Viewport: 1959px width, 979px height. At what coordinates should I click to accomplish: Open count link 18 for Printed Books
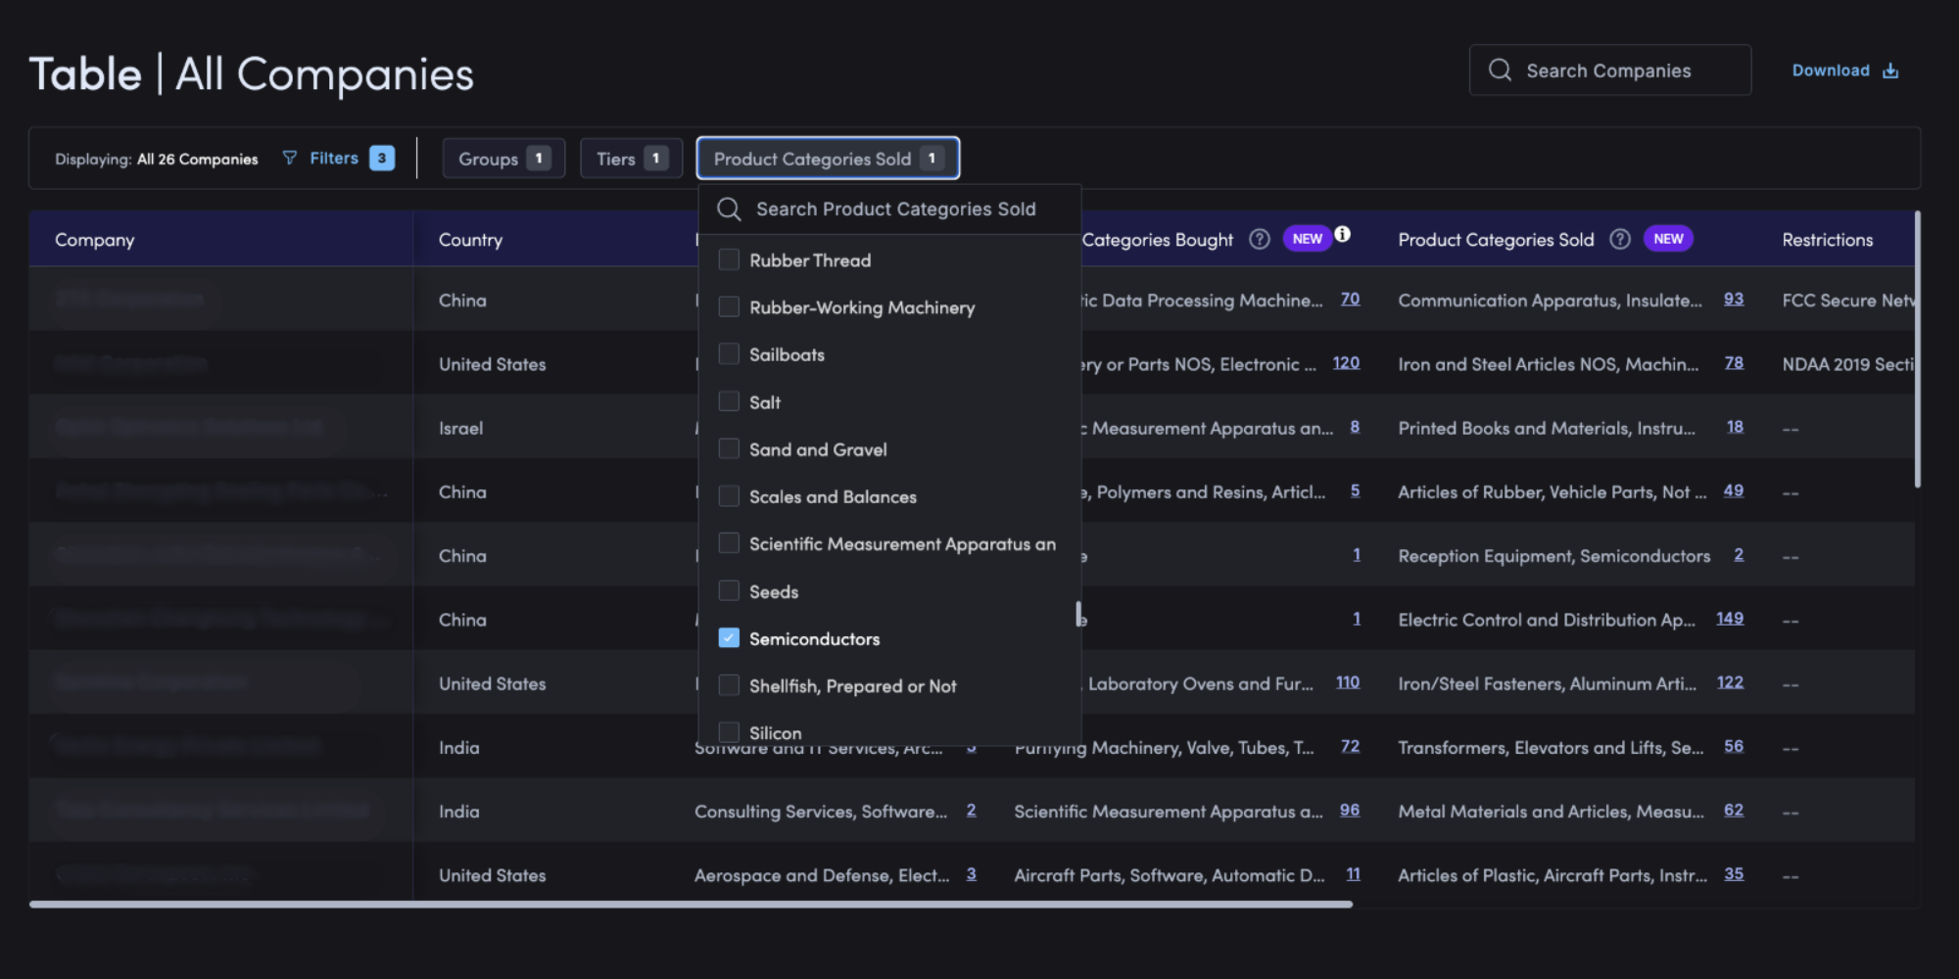[x=1735, y=427]
